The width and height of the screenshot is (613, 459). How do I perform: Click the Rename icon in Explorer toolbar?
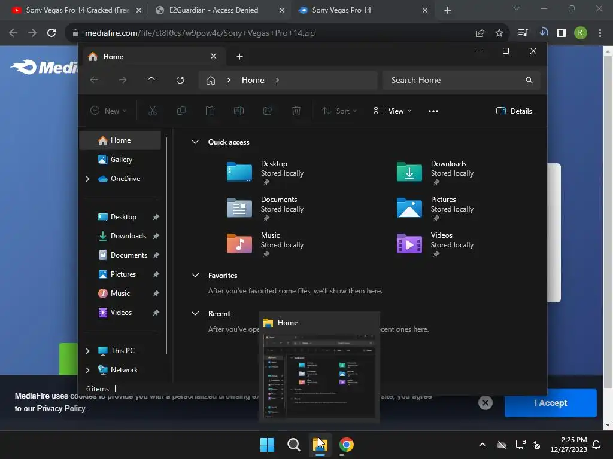click(239, 111)
